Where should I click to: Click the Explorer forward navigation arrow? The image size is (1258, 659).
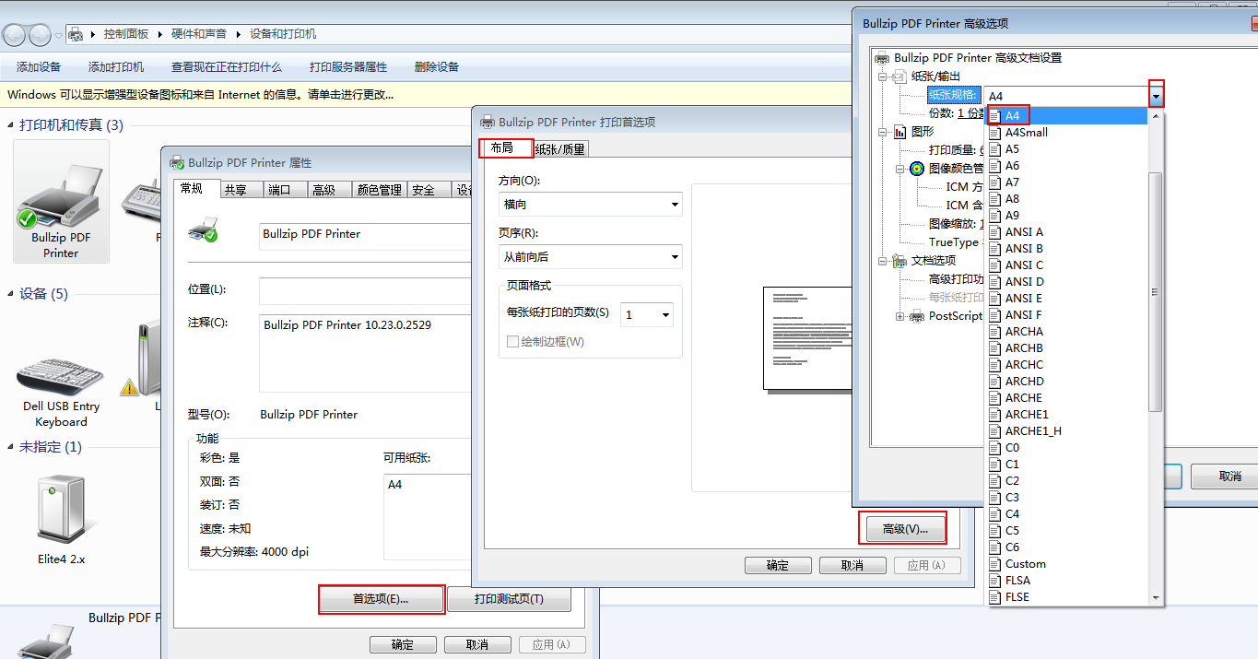[x=41, y=35]
